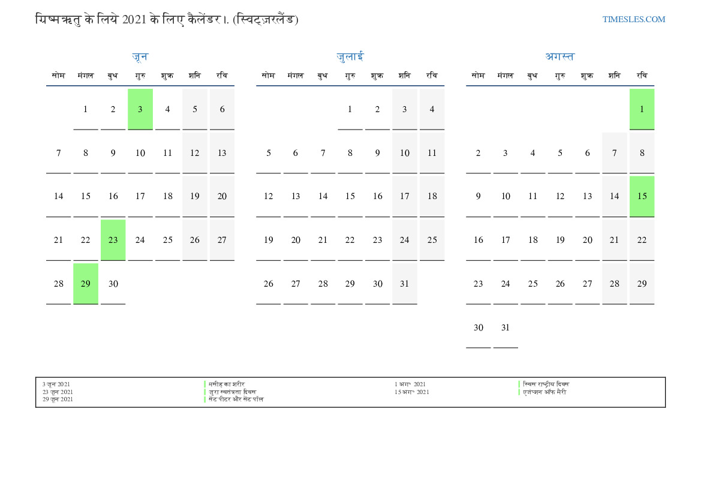Click June 13 Sunday cell
701x496 pixels.
click(222, 153)
